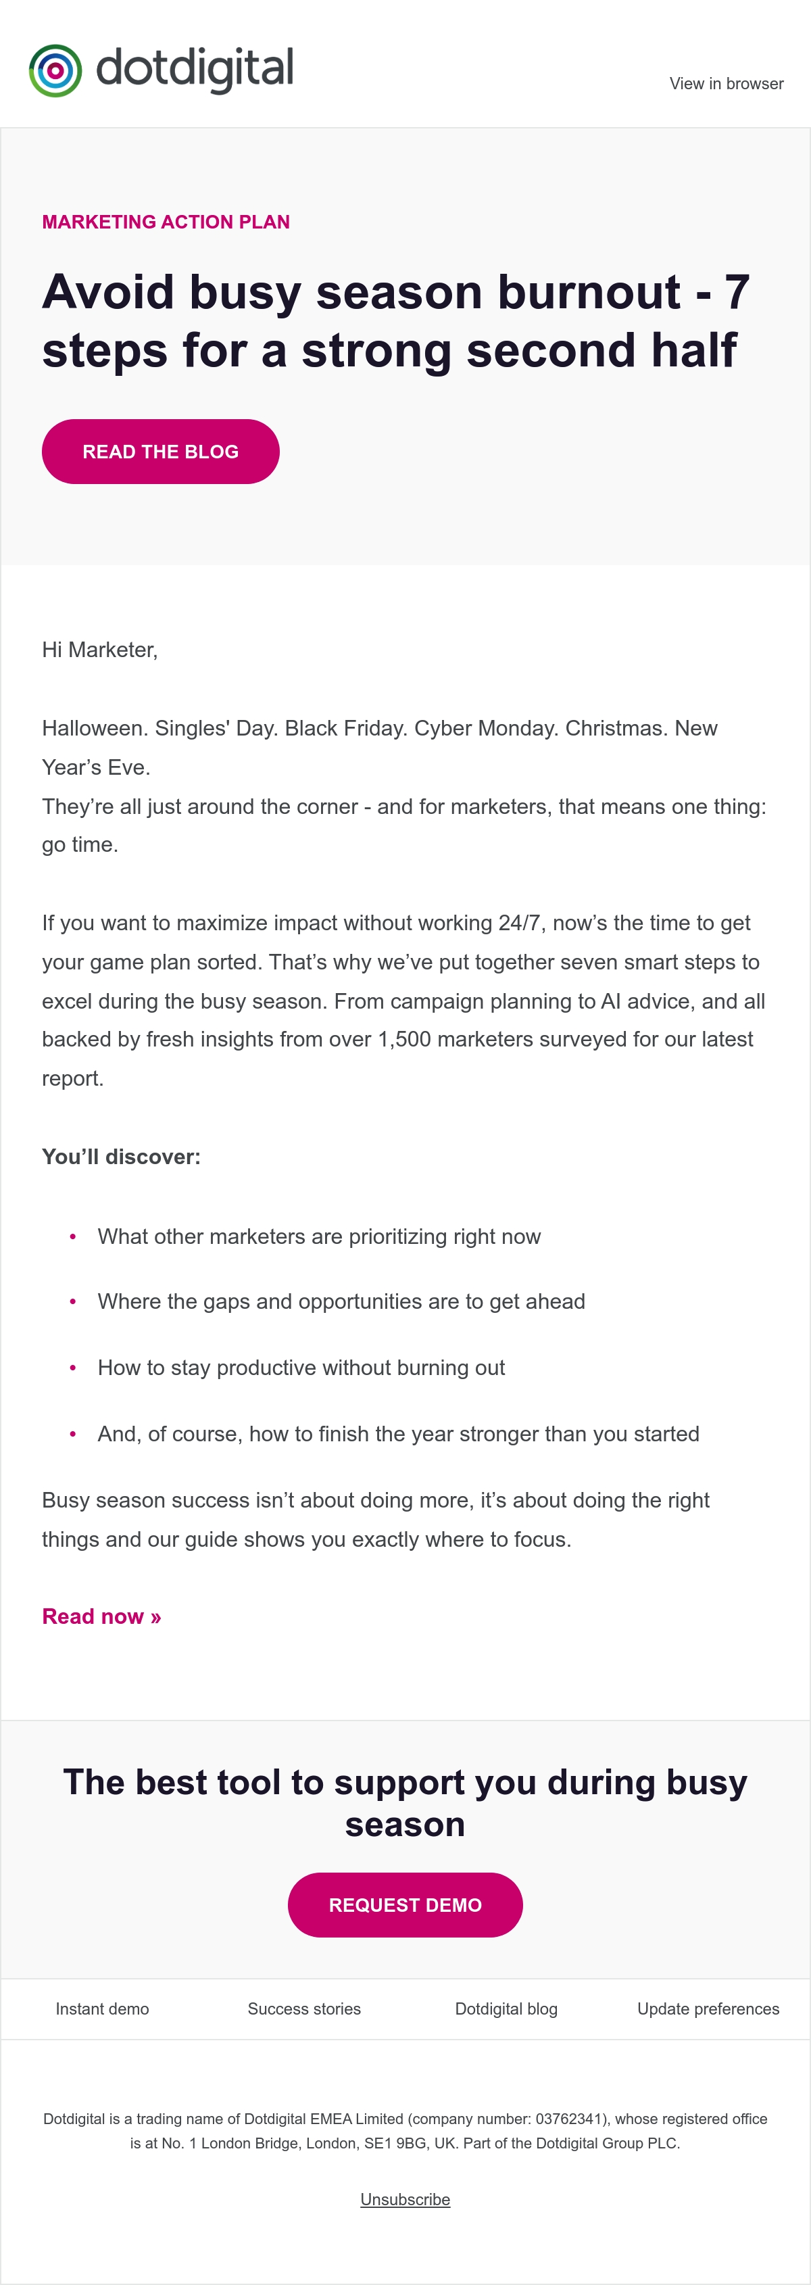The height and width of the screenshot is (2285, 811).
Task: Click the Request Demo button
Action: tap(405, 1905)
